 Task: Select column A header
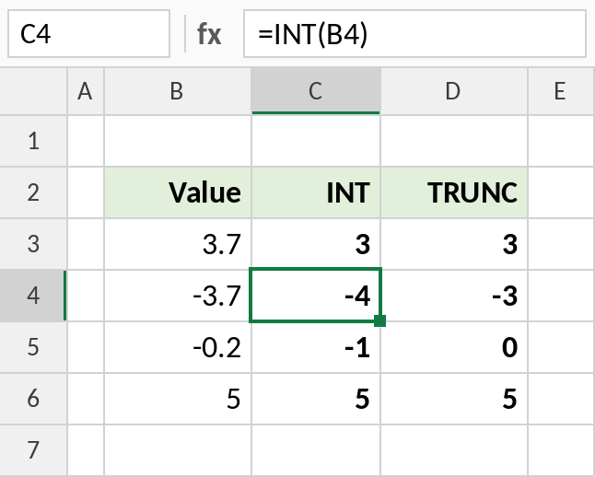tap(86, 91)
